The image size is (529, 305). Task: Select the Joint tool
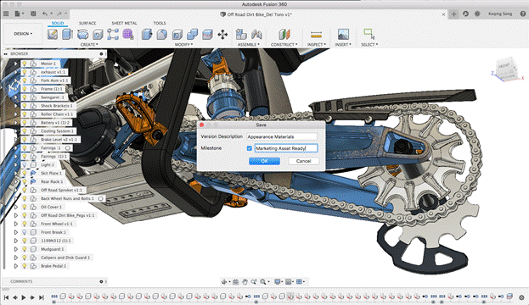(256, 35)
